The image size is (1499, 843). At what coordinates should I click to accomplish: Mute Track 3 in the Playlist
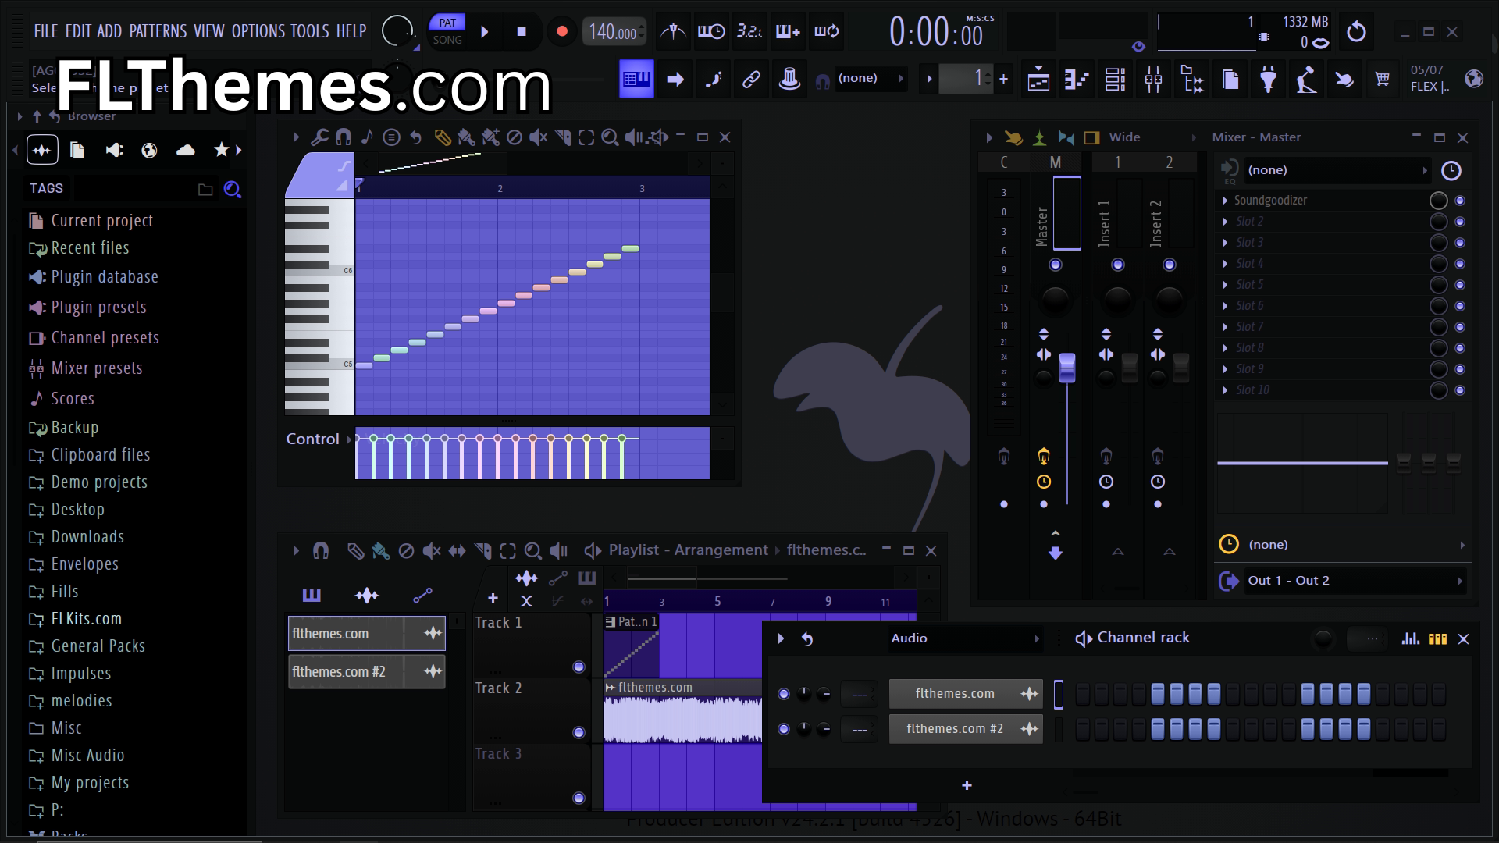click(x=579, y=798)
